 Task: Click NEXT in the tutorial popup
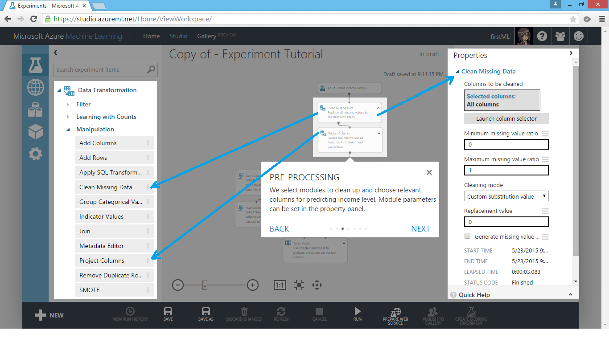[x=420, y=229]
